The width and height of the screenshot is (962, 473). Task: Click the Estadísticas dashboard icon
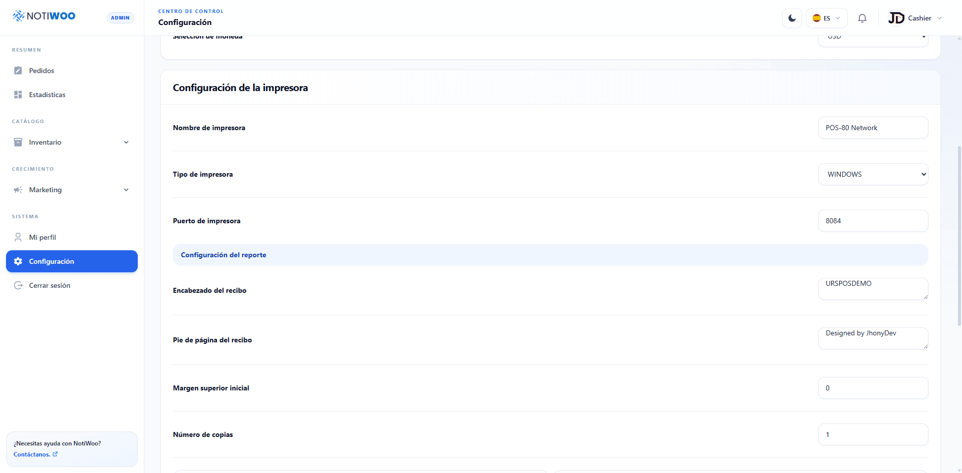tap(18, 95)
